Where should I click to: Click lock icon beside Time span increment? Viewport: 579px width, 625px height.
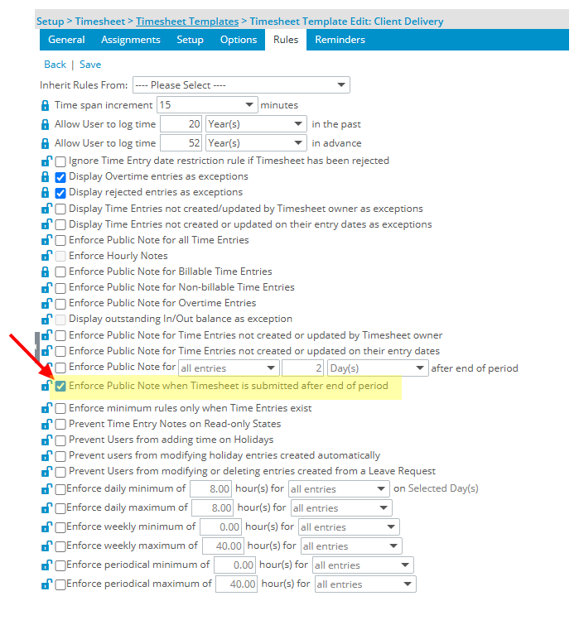click(46, 106)
